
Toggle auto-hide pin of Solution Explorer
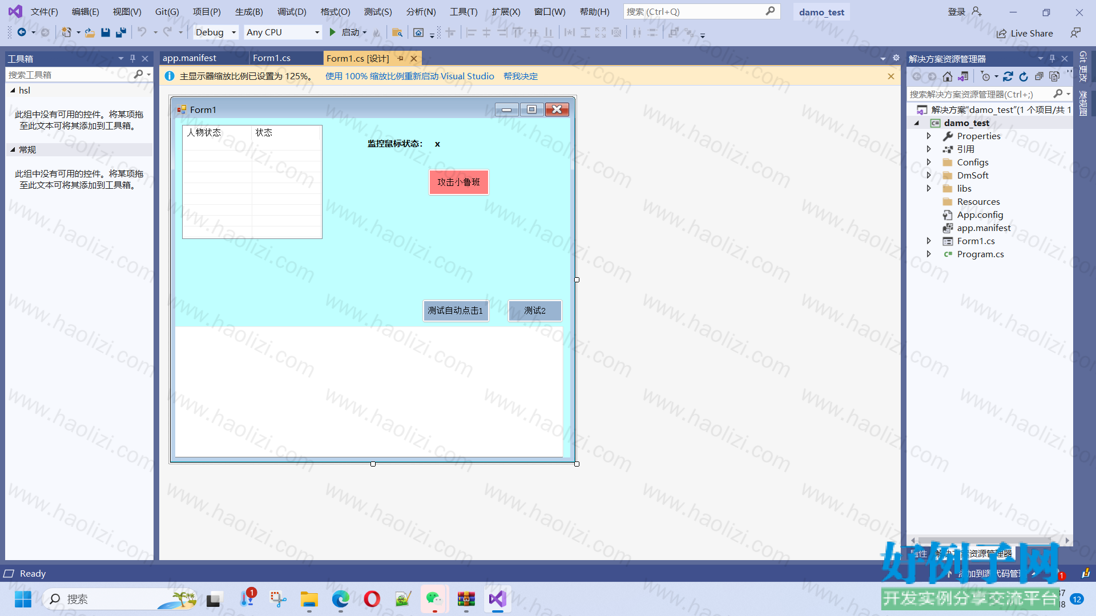[x=1052, y=59]
